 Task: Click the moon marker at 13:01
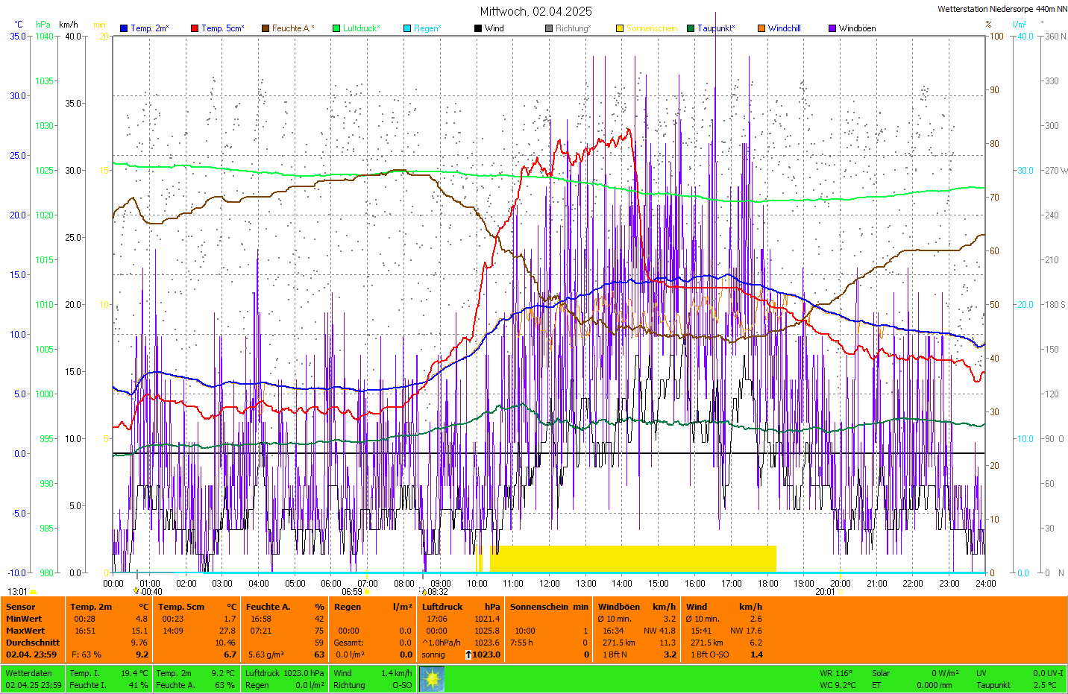pos(33,592)
